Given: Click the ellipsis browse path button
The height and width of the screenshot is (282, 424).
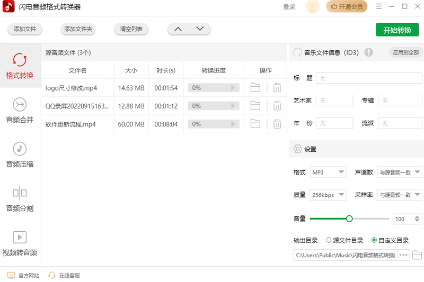Looking at the screenshot, I should [403, 255].
